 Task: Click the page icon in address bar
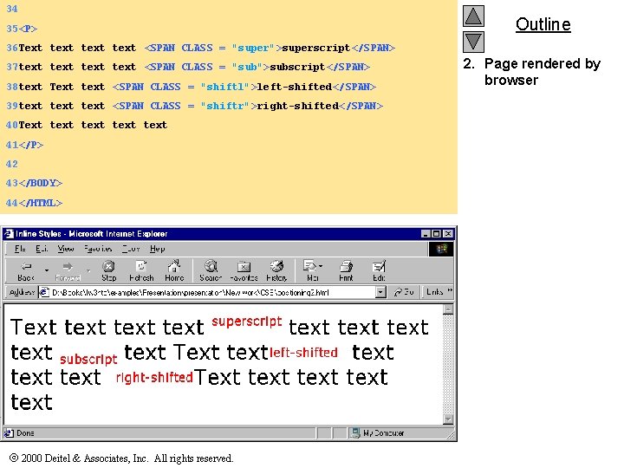tap(44, 293)
